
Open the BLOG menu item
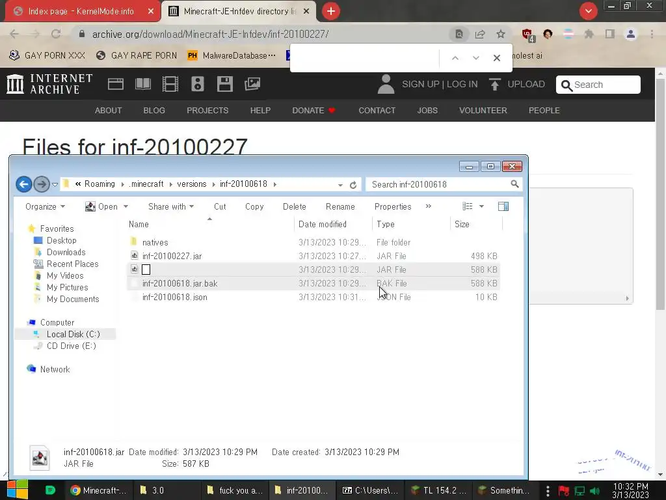tap(154, 111)
